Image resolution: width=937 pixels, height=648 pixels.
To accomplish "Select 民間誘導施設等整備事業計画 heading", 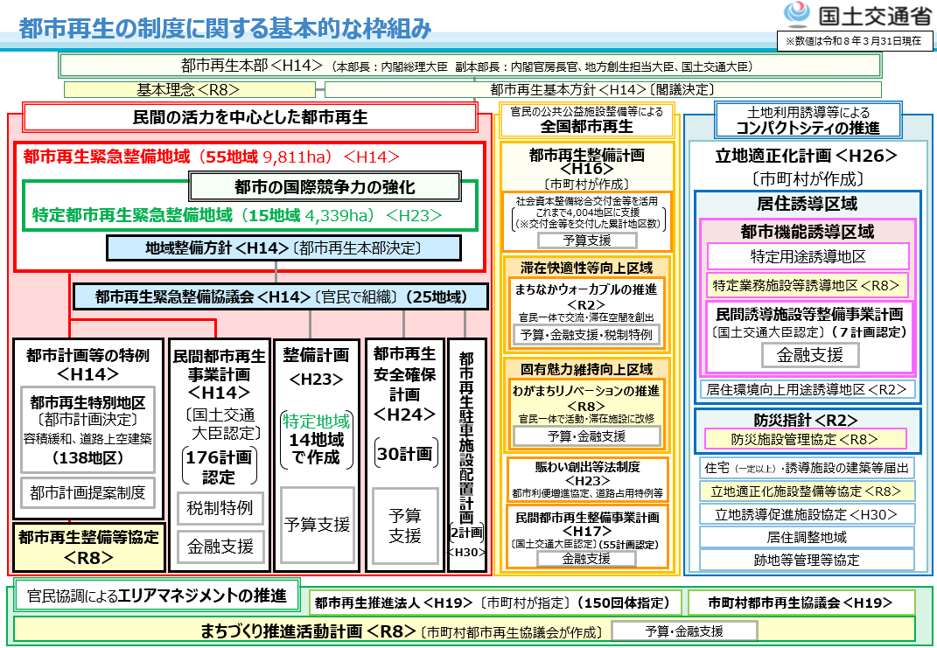I will pos(810,315).
